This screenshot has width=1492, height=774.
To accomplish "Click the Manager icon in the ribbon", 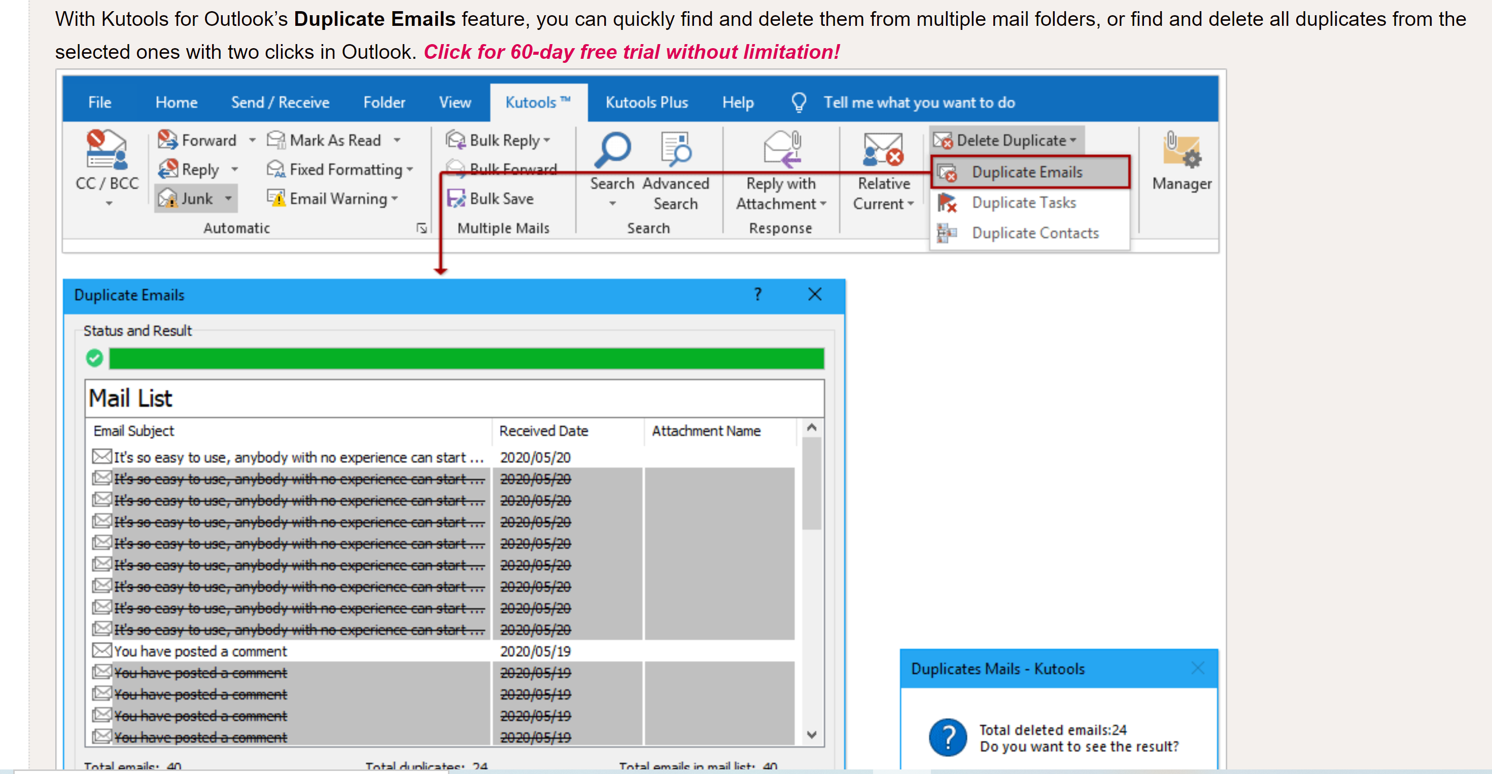I will [1182, 150].
